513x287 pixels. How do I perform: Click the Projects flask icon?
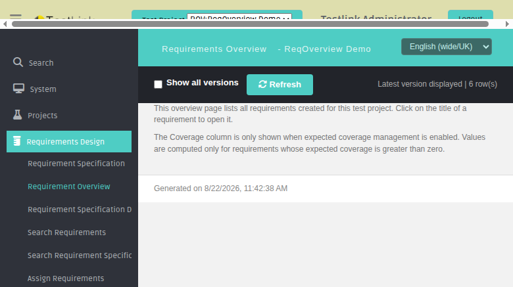click(17, 115)
